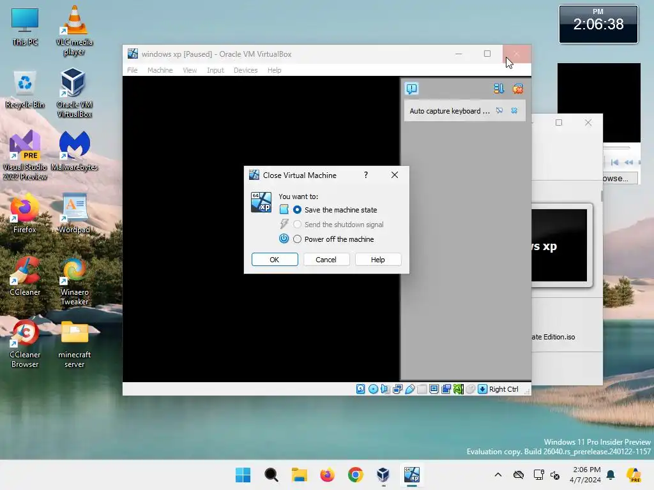Select Power off the machine radio option
The height and width of the screenshot is (490, 654).
pyautogui.click(x=297, y=239)
